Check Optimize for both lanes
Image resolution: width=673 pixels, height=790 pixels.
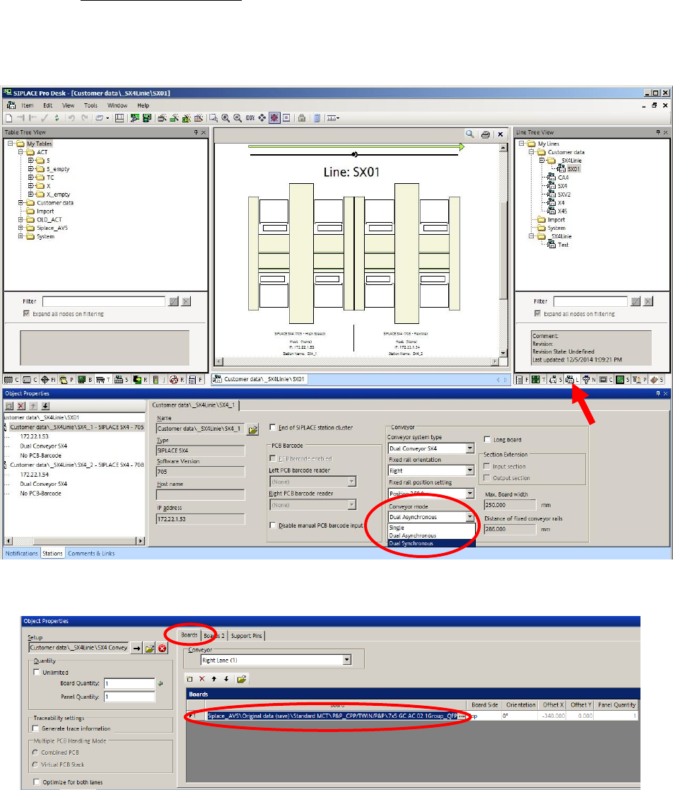(36, 782)
